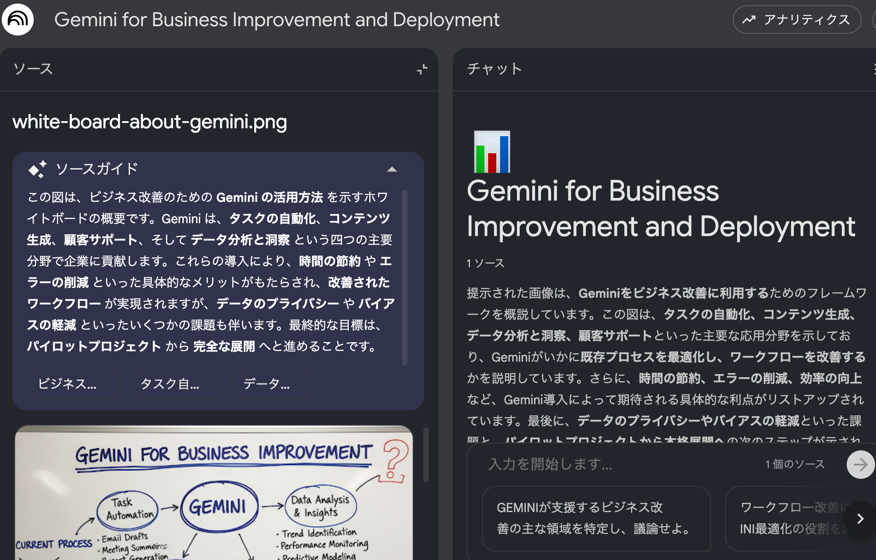Screen dimensions: 876x560
Task: Click the データ keyword chip
Action: pyautogui.click(x=273, y=384)
